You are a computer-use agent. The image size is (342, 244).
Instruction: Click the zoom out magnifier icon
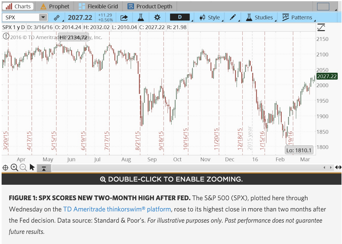coord(23,168)
